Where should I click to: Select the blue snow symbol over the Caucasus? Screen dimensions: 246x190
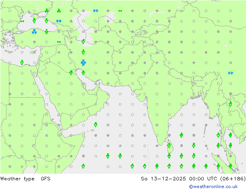pos(59,21)
